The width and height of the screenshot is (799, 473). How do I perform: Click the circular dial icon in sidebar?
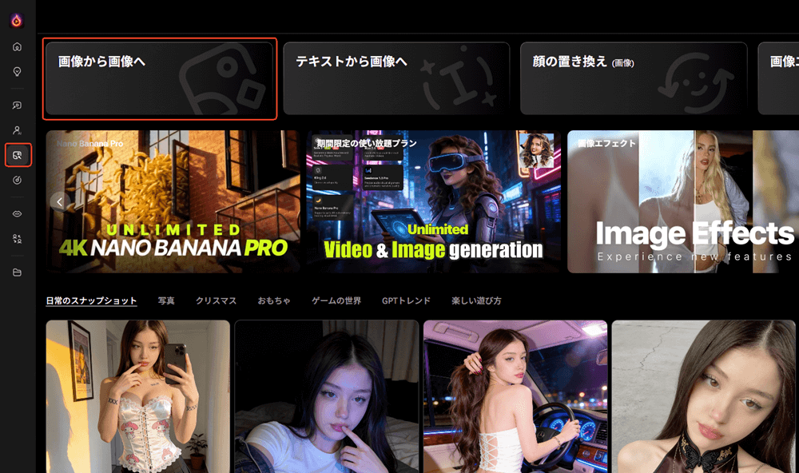click(x=17, y=181)
